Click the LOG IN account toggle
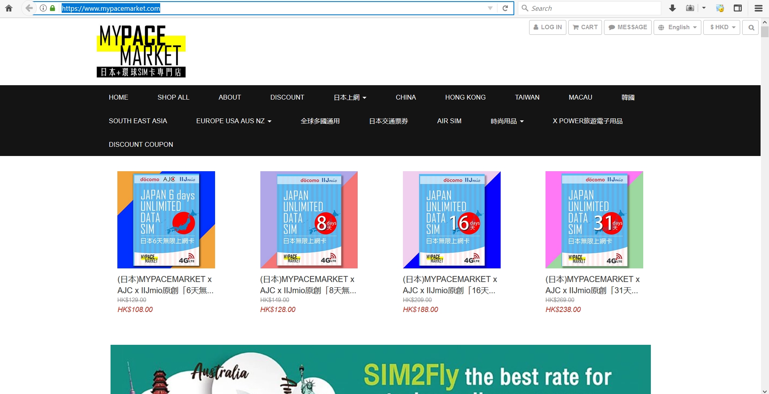The image size is (769, 394). 548,27
